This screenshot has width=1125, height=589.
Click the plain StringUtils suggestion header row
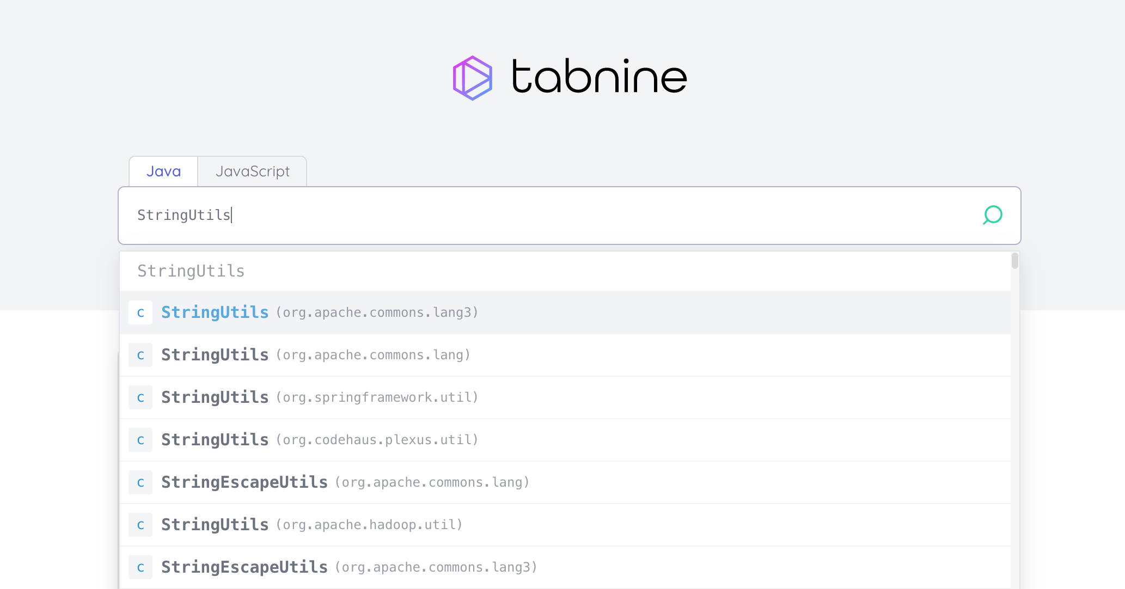(x=191, y=271)
